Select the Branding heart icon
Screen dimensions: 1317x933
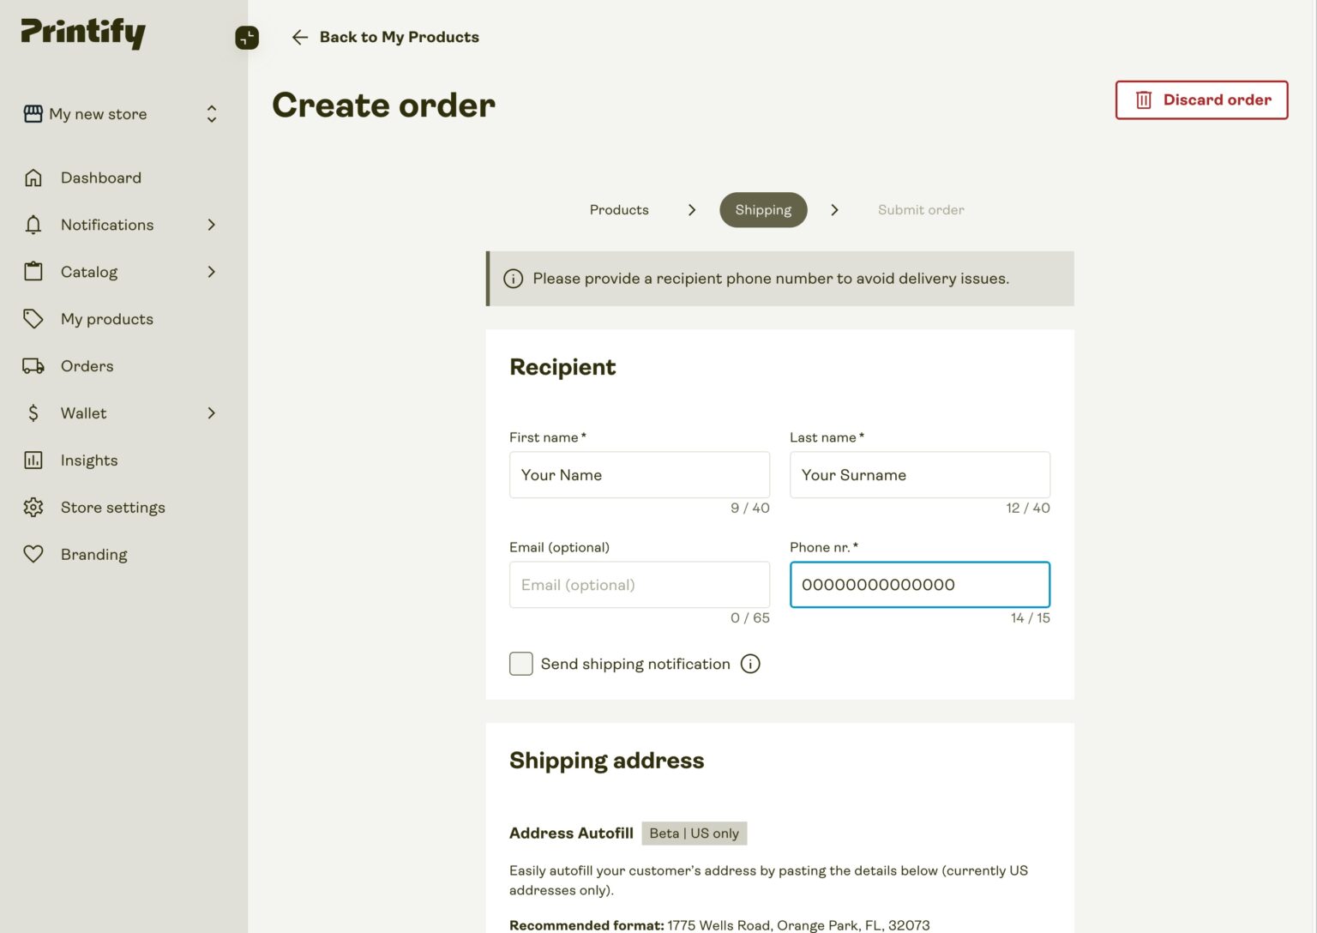(33, 554)
